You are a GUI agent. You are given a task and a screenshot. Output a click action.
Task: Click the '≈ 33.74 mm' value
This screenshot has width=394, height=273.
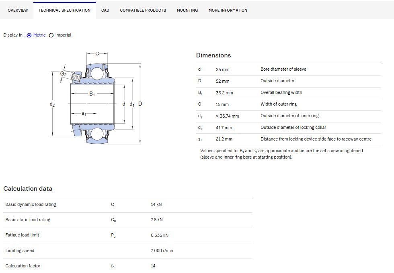coord(227,116)
